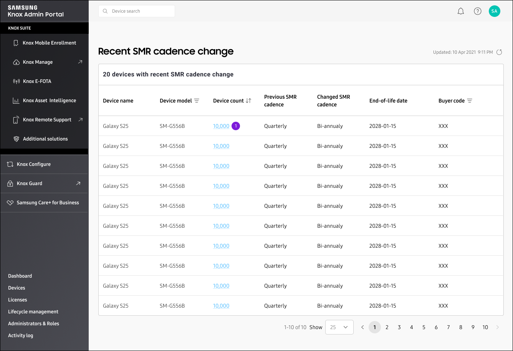Open the Show rows per page dropdown
This screenshot has height=351, width=513.
pyautogui.click(x=339, y=327)
